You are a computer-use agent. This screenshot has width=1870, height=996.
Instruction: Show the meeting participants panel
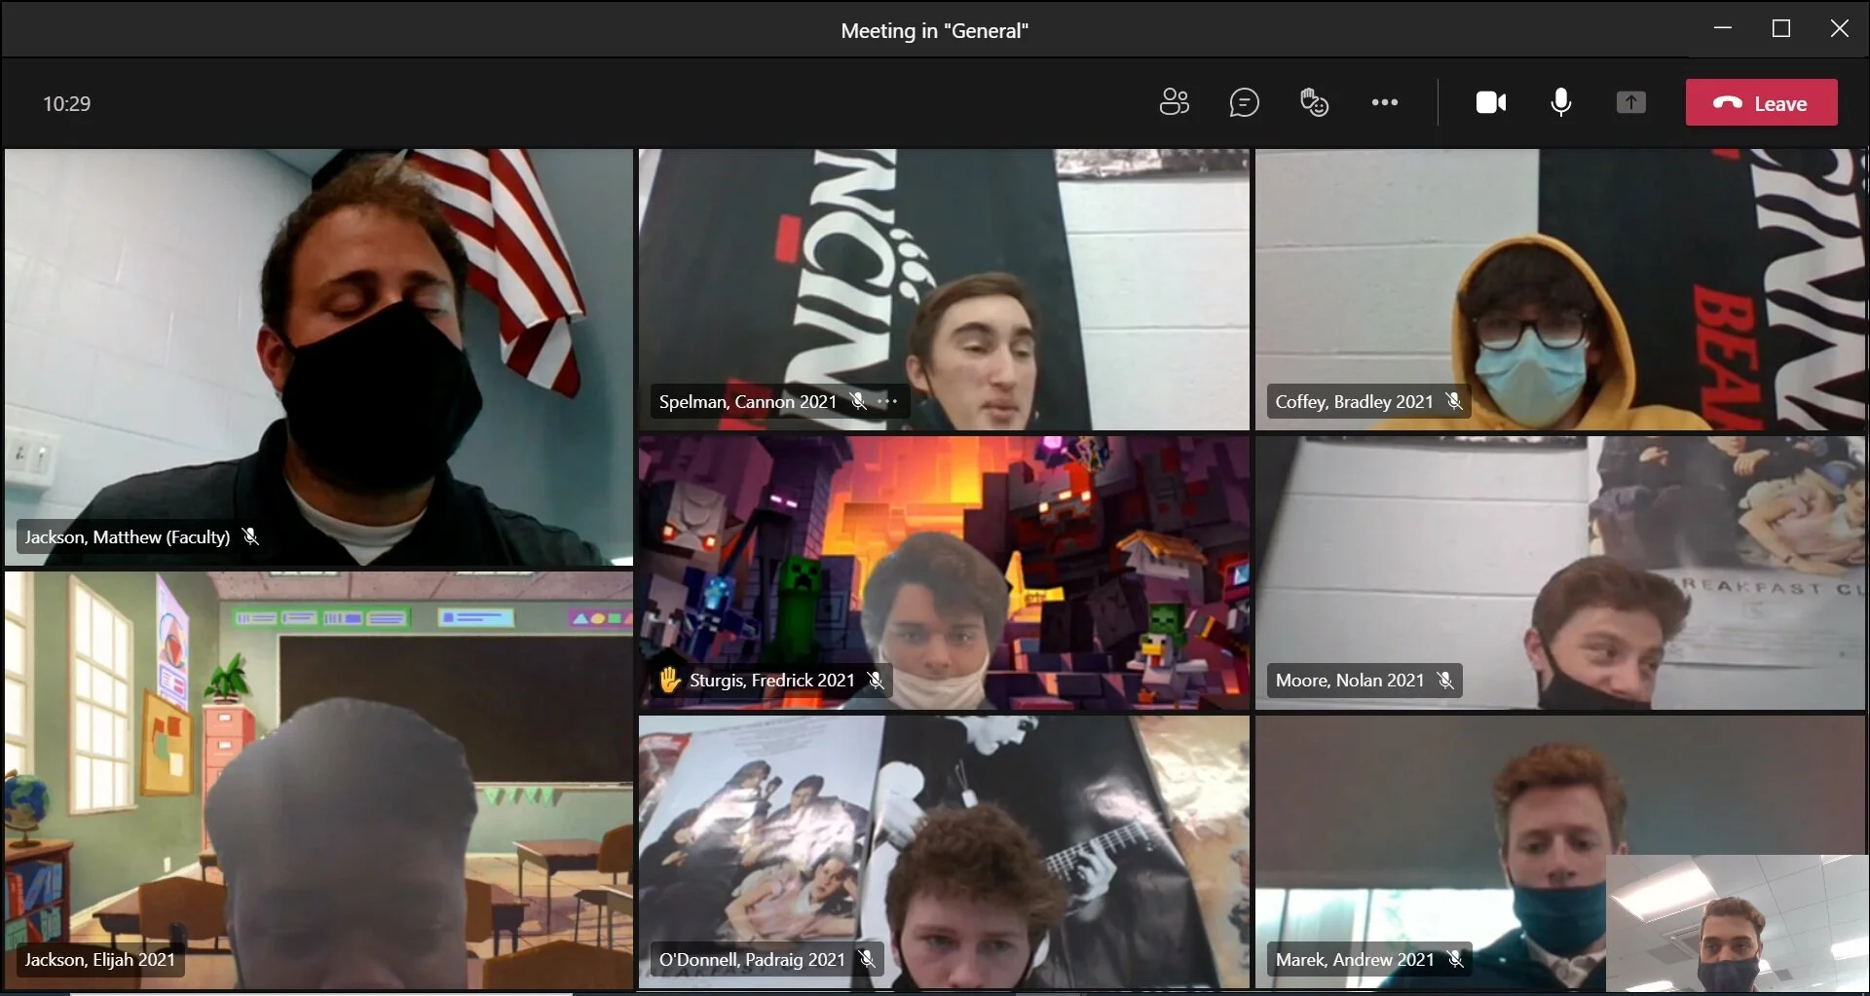[x=1174, y=102]
